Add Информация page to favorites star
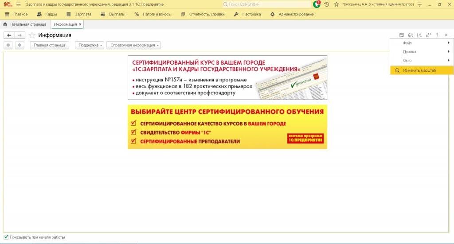The height and width of the screenshot is (244, 454). coord(32,35)
